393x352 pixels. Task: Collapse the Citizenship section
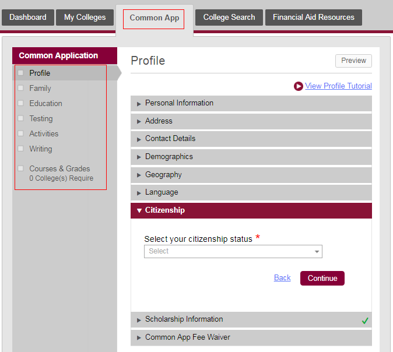click(x=251, y=210)
